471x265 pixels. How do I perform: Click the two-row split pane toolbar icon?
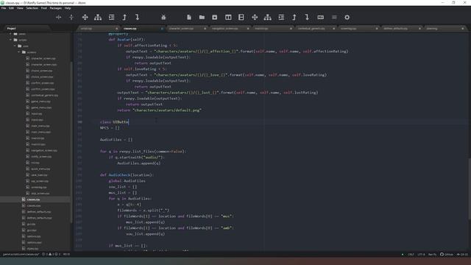coord(241,17)
